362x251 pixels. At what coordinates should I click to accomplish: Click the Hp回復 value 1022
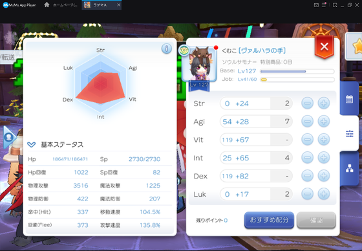(x=81, y=173)
